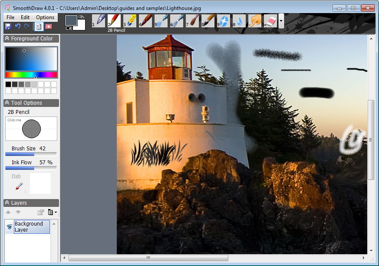The height and width of the screenshot is (266, 379).
Task: Click the Ink Flow slider bar
Action: tap(31, 168)
